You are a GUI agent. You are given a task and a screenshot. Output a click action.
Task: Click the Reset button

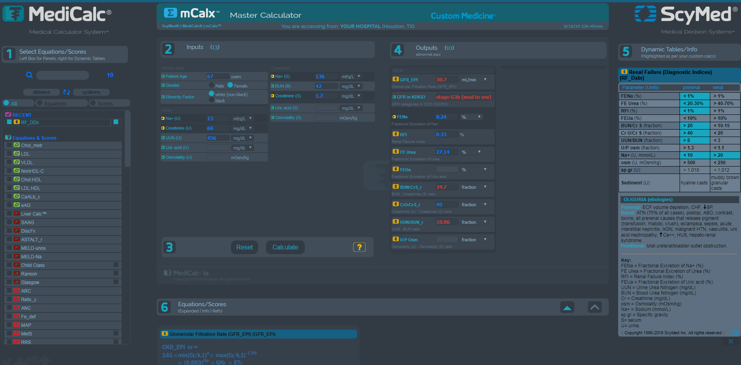pos(245,247)
